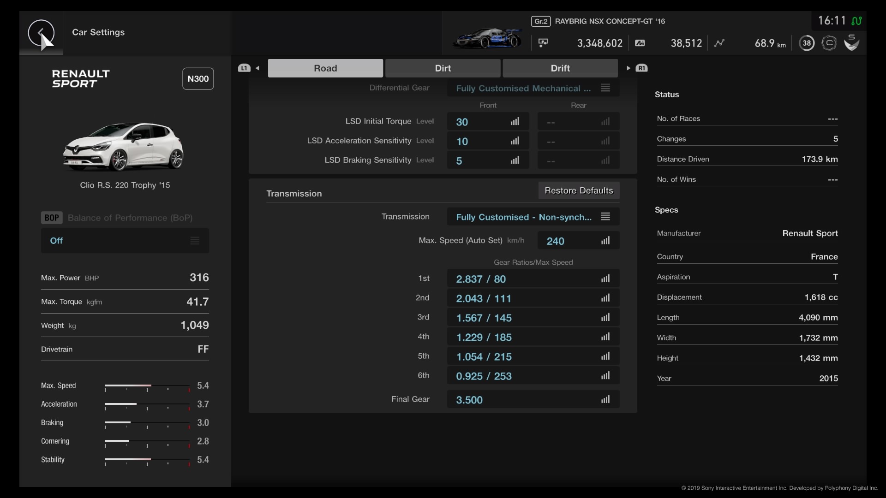
Task: Click the Displacement 1,618 cc value
Action: (x=821, y=297)
